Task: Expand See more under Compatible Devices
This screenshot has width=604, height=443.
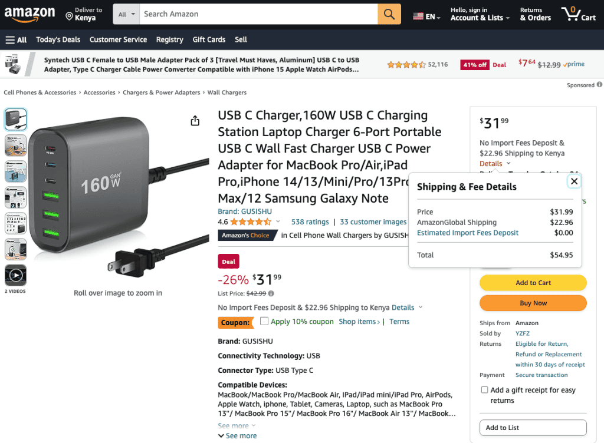Action: pos(232,425)
